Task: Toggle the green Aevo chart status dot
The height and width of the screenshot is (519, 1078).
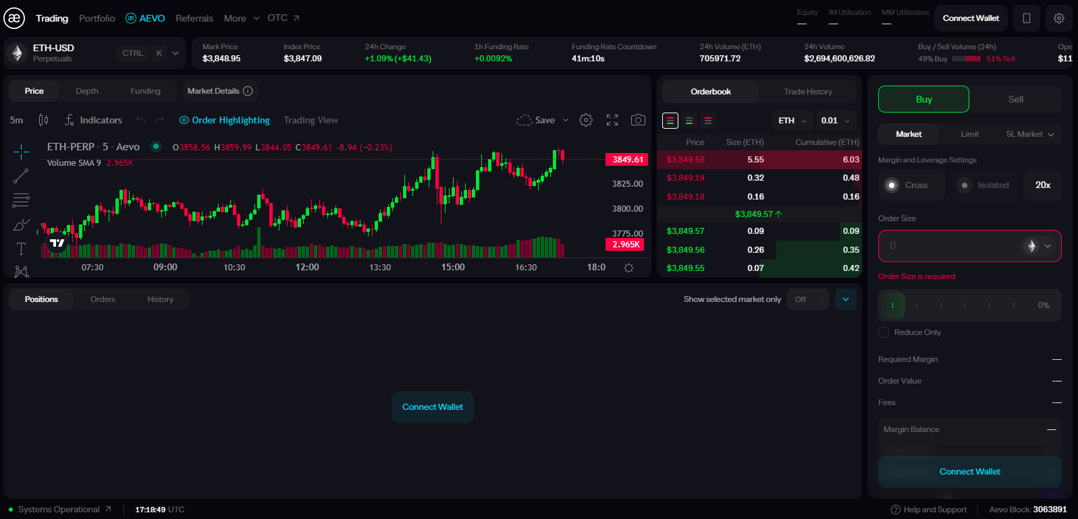Action: [156, 146]
